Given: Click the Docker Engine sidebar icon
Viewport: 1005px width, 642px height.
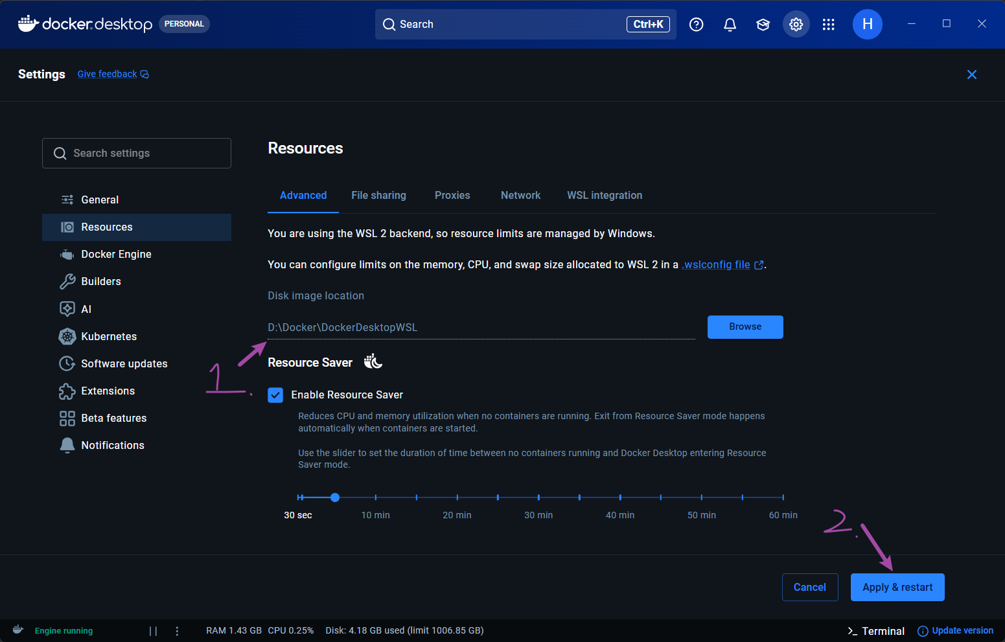Looking at the screenshot, I should 67,255.
